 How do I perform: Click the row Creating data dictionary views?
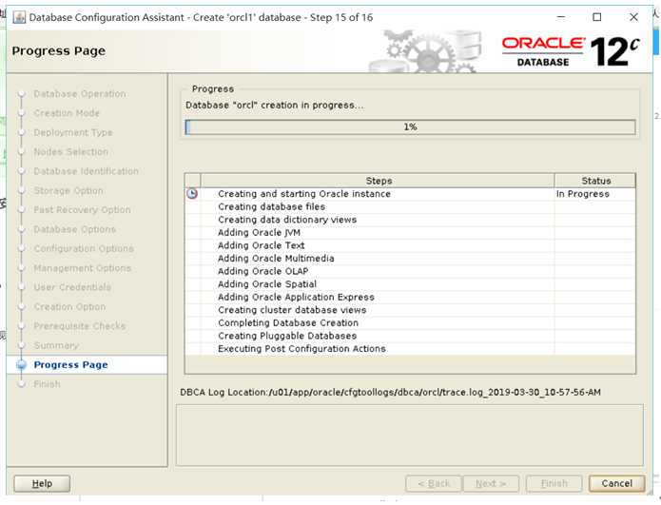410,220
